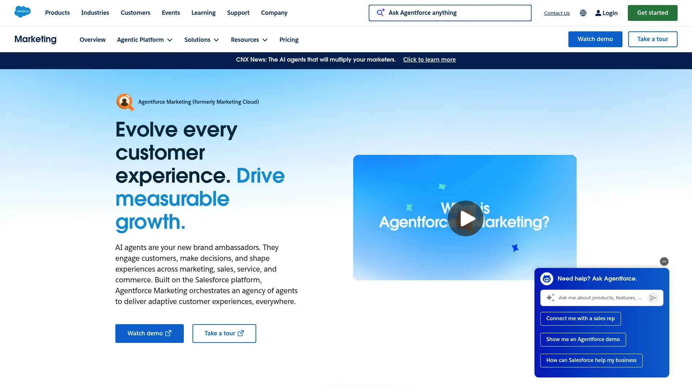This screenshot has height=389, width=692.
Task: Click the Agentforce bot avatar icon
Action: click(547, 278)
